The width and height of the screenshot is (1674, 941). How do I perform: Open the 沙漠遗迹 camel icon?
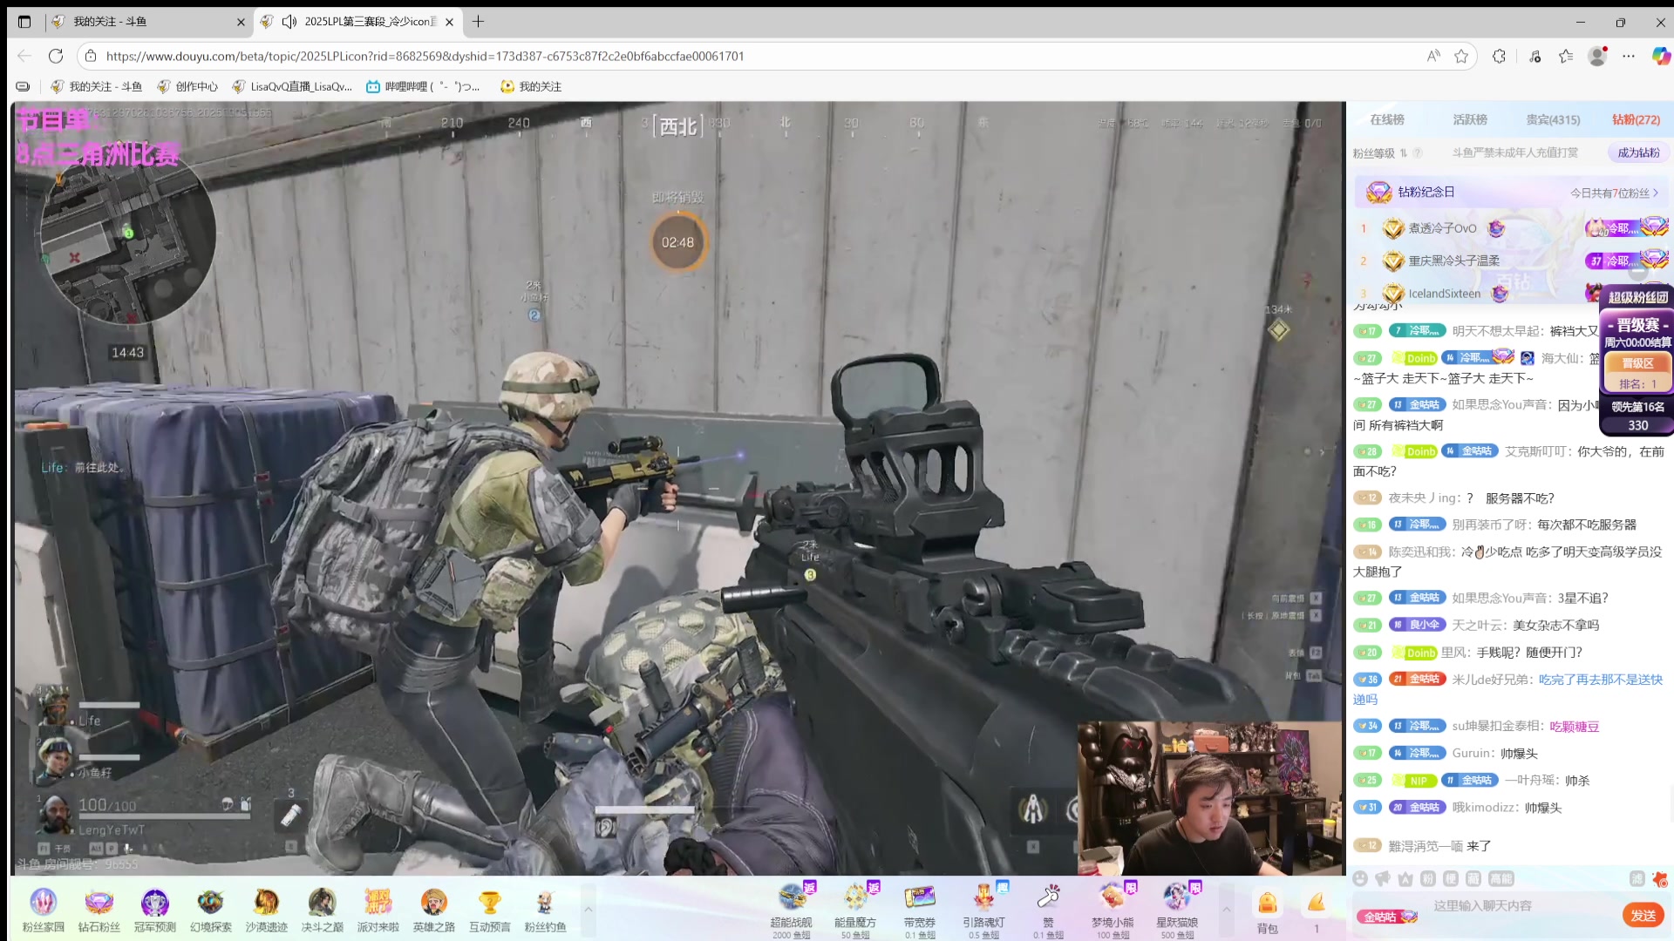tap(266, 909)
